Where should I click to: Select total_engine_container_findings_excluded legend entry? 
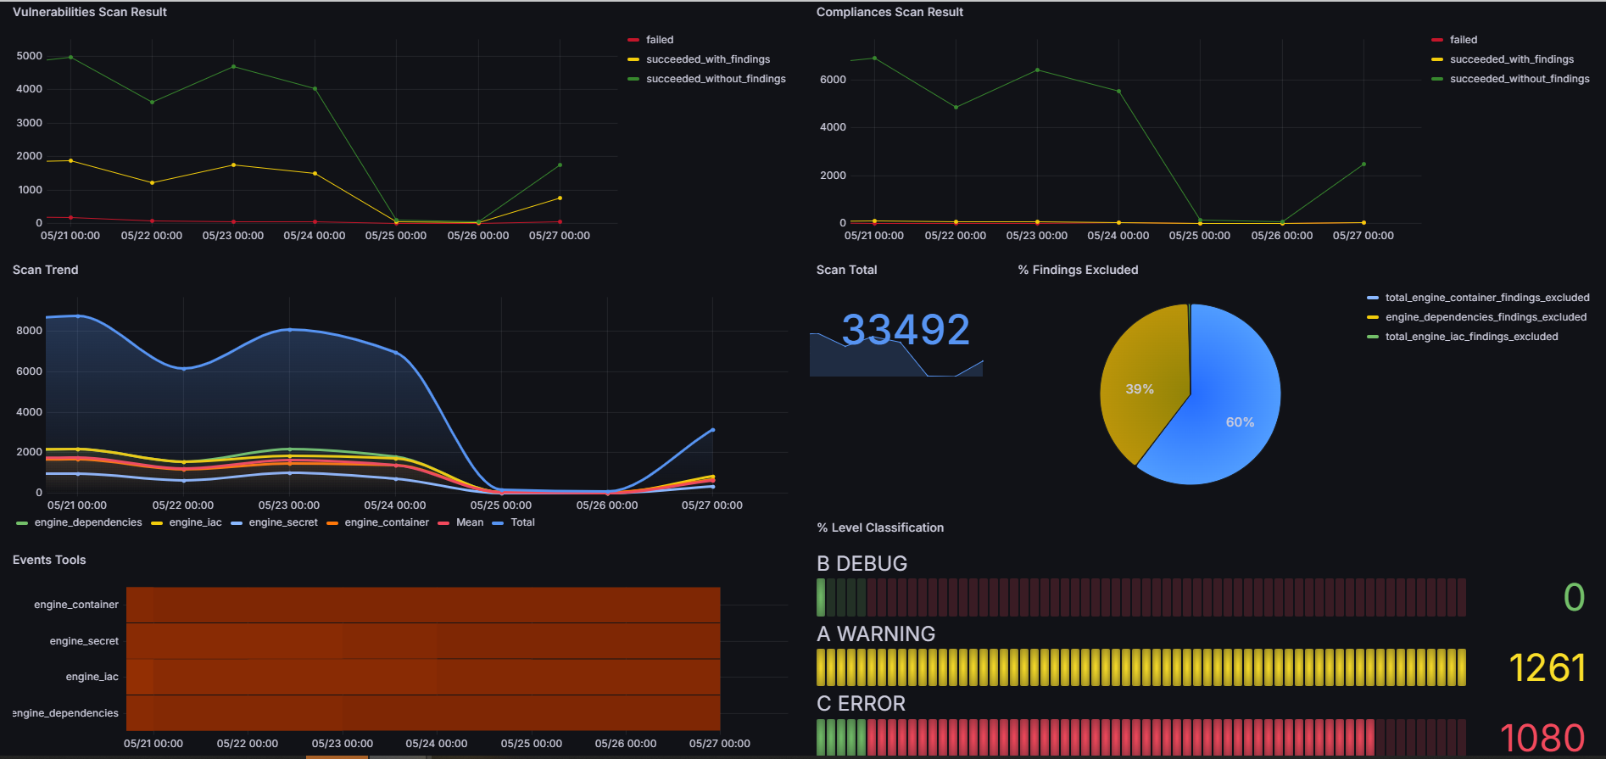pyautogui.click(x=1487, y=298)
